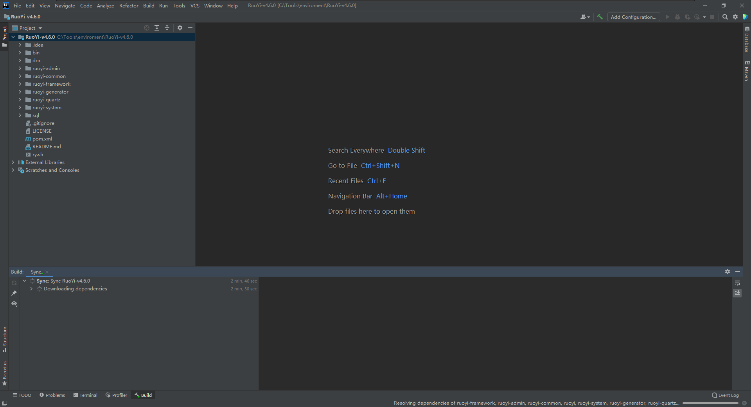The image size is (751, 407).
Task: Select the ry.sh file
Action: [38, 155]
